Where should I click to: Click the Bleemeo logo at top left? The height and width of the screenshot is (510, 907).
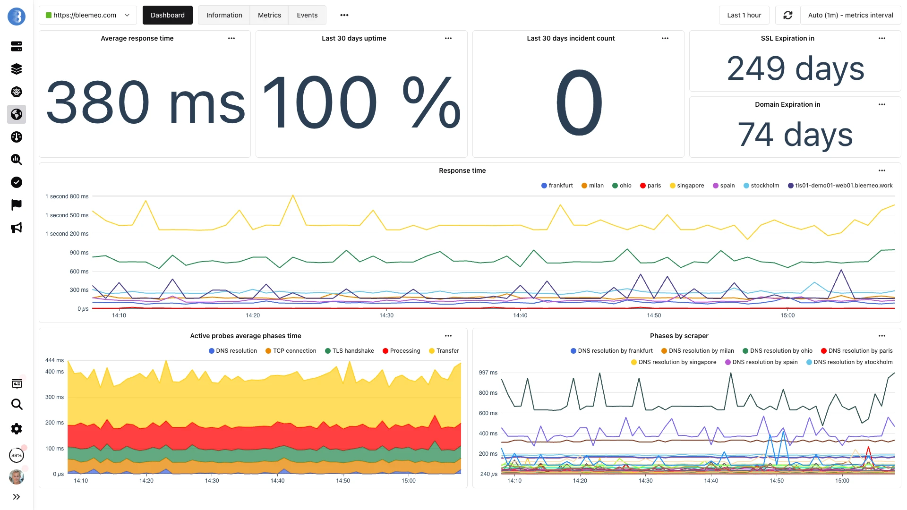point(17,16)
